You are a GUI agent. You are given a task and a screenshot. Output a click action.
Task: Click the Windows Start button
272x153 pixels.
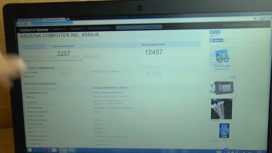(x=29, y=150)
